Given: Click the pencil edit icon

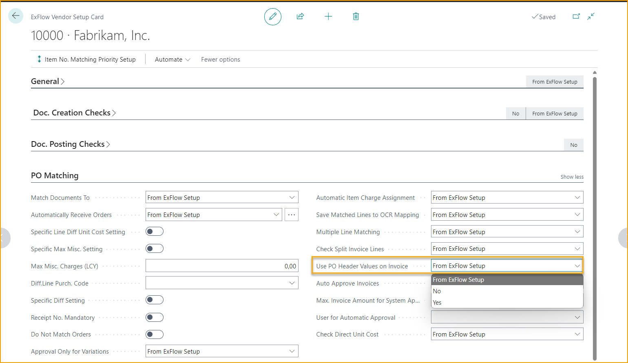Looking at the screenshot, I should [273, 17].
